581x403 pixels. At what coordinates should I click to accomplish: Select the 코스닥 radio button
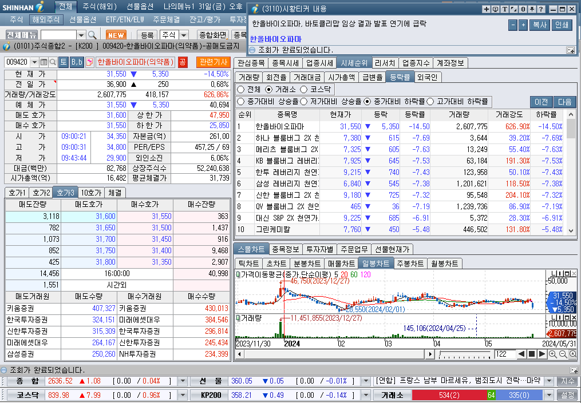click(x=304, y=90)
